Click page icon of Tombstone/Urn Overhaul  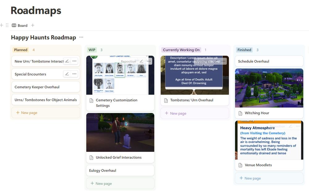point(166,100)
